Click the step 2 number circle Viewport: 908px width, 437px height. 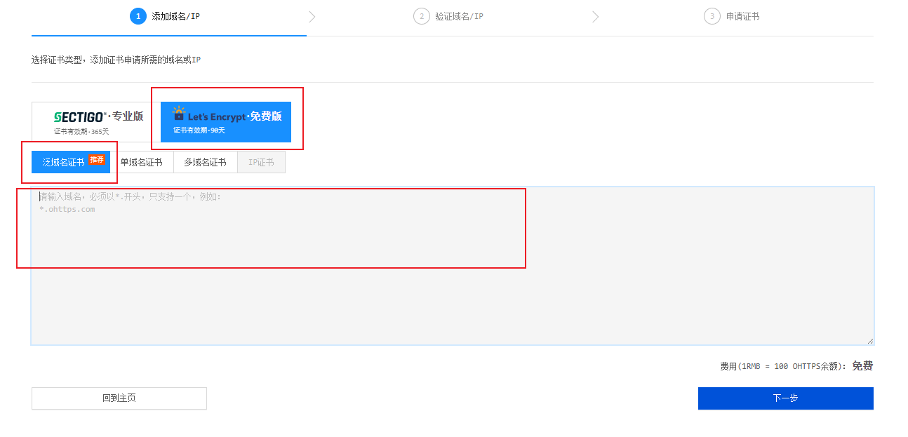(x=422, y=16)
